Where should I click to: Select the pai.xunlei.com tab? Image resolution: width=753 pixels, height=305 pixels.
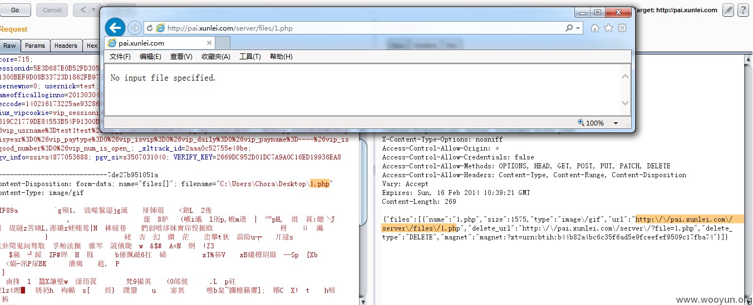[x=159, y=43]
